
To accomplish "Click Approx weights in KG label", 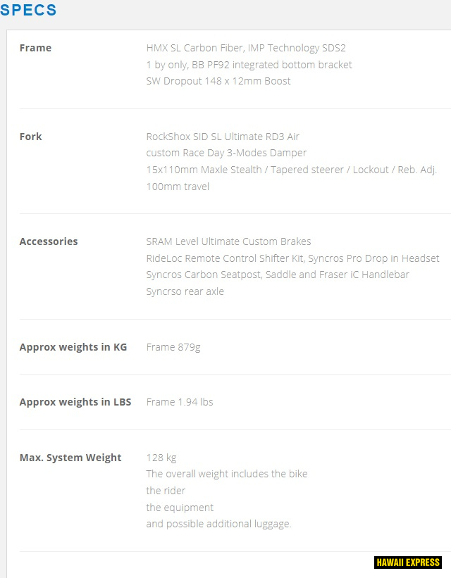I will tap(73, 347).
